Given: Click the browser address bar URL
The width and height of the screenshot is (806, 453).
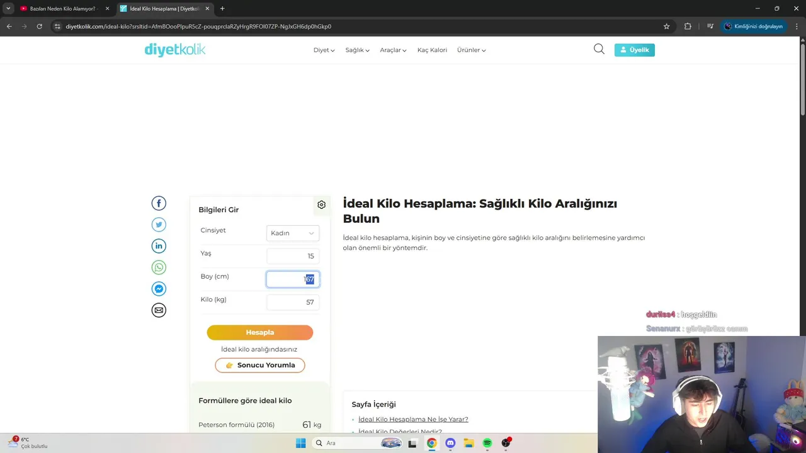Looking at the screenshot, I should point(198,26).
